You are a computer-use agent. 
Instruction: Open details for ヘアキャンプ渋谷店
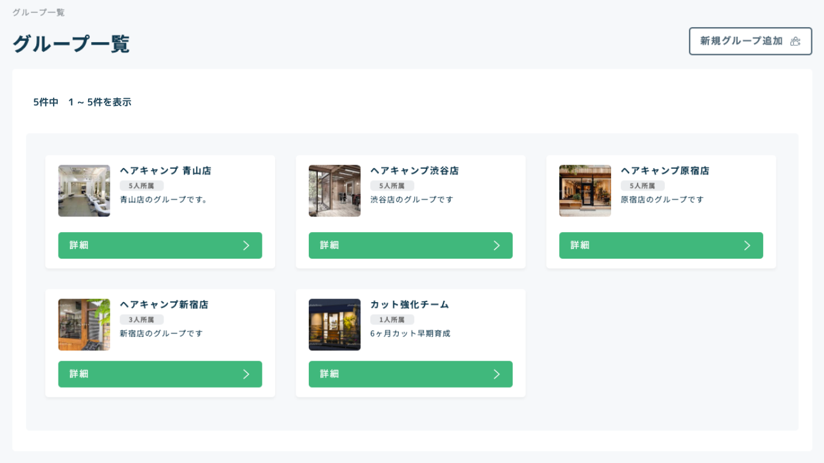pos(410,245)
